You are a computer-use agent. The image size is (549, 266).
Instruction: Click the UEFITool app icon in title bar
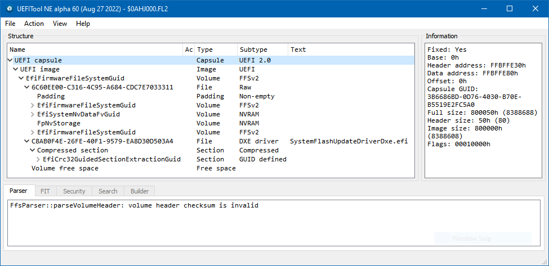point(10,9)
